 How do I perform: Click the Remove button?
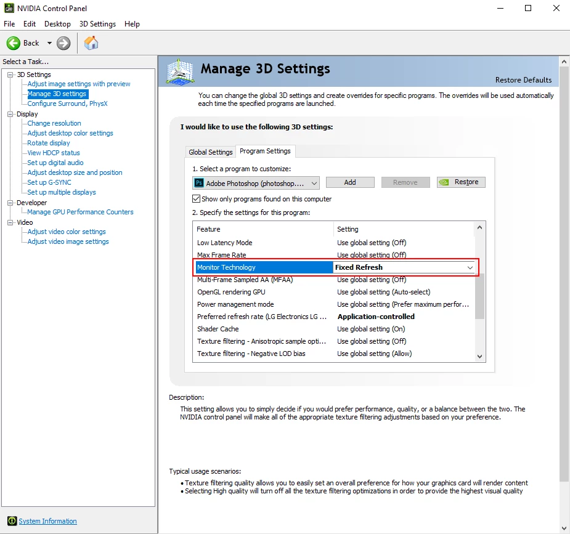[405, 182]
